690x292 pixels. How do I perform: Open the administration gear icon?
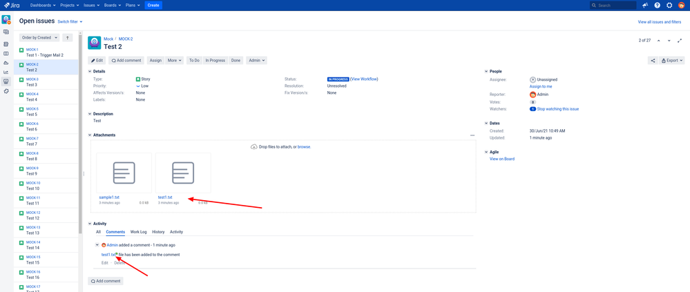tap(669, 6)
